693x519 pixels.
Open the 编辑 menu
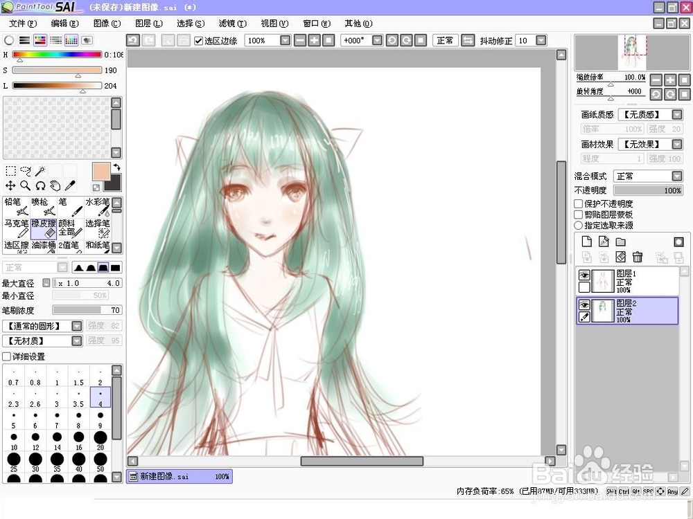tap(64, 24)
